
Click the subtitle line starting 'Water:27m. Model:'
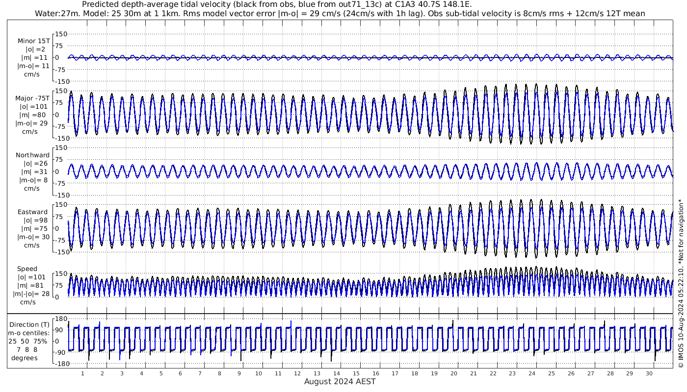(x=340, y=13)
